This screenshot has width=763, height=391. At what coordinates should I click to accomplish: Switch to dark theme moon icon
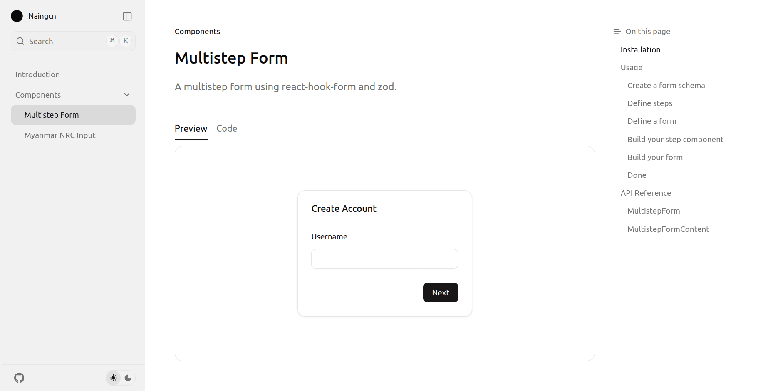click(x=128, y=378)
